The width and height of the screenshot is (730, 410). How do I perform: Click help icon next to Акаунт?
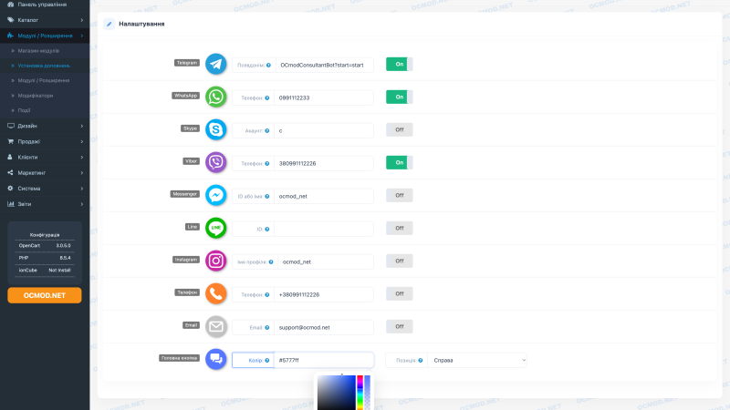[267, 130]
